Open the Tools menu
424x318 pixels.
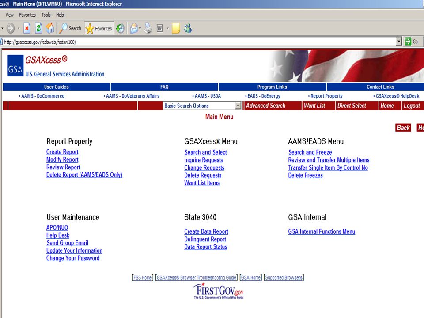tap(46, 15)
